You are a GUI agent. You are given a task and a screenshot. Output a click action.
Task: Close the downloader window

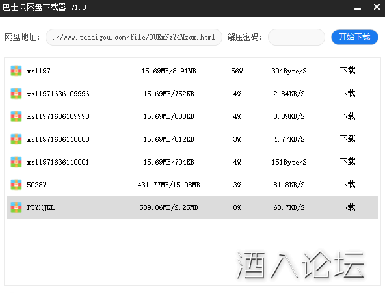377,7
